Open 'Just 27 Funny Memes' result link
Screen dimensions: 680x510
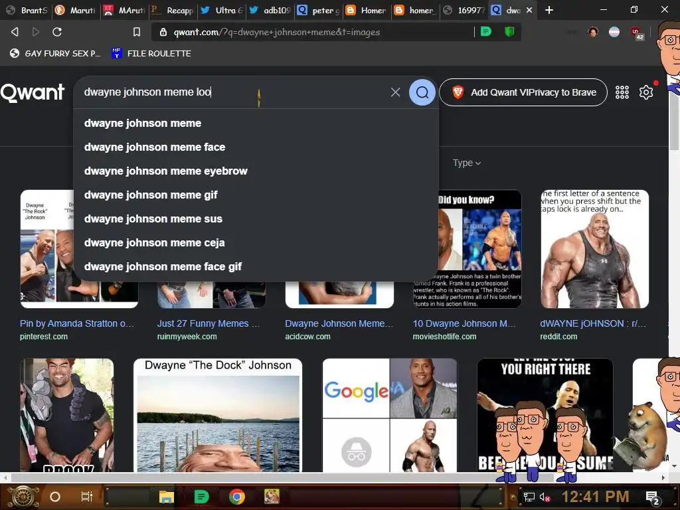tap(208, 323)
